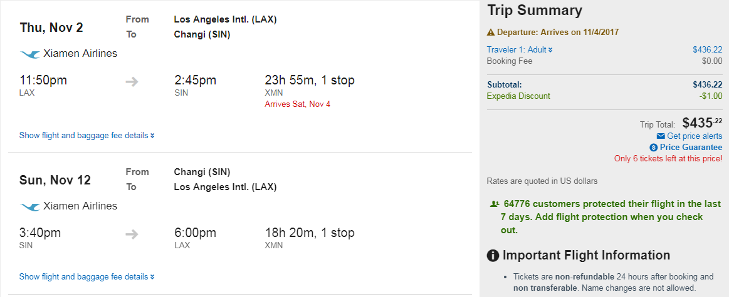
Task: Click the $435.22 Trip Total amount
Action: coord(701,123)
